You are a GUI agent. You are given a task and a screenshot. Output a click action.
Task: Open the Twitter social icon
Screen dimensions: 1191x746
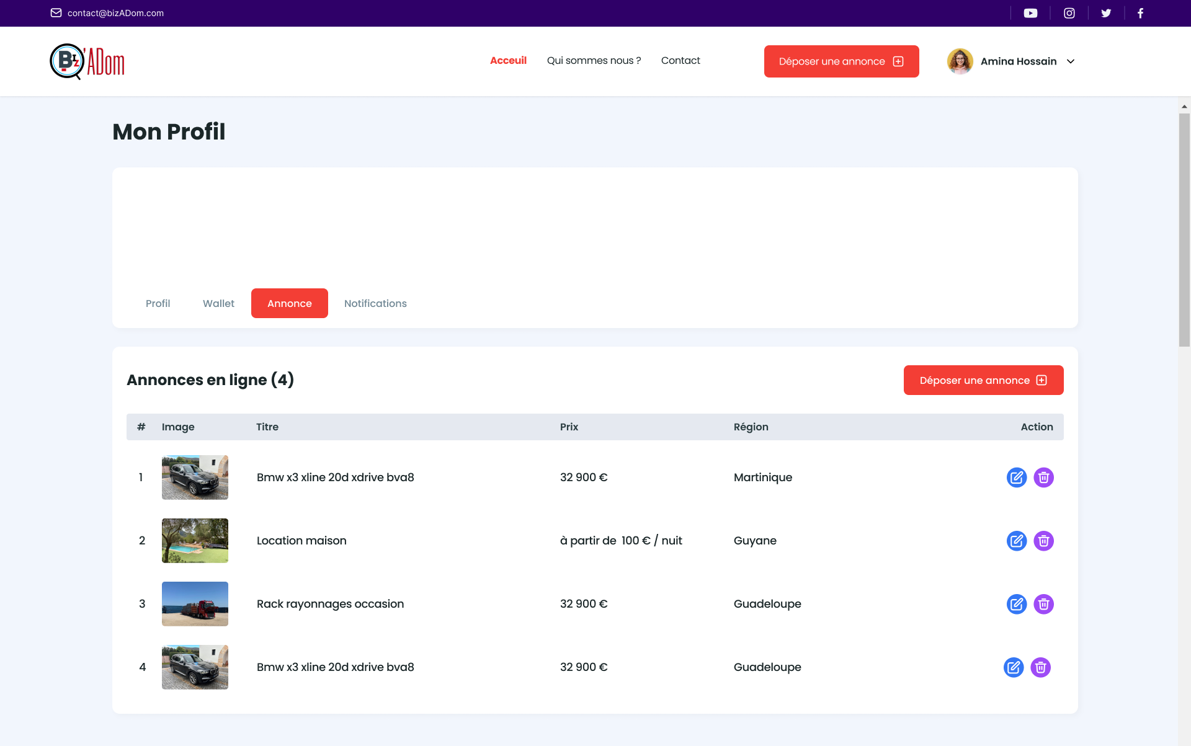[1106, 13]
